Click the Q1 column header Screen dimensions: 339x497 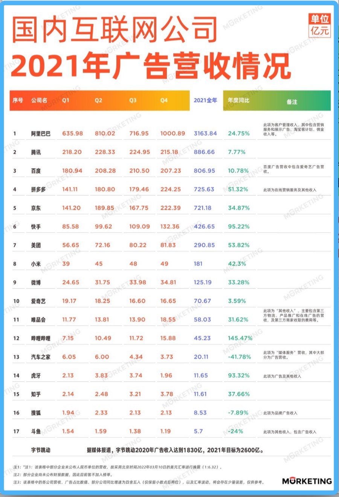(66, 100)
